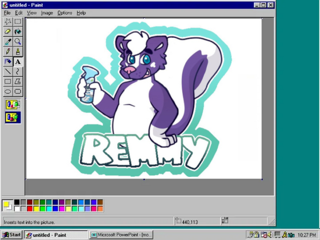Select the Curve tool

pyautogui.click(x=18, y=71)
